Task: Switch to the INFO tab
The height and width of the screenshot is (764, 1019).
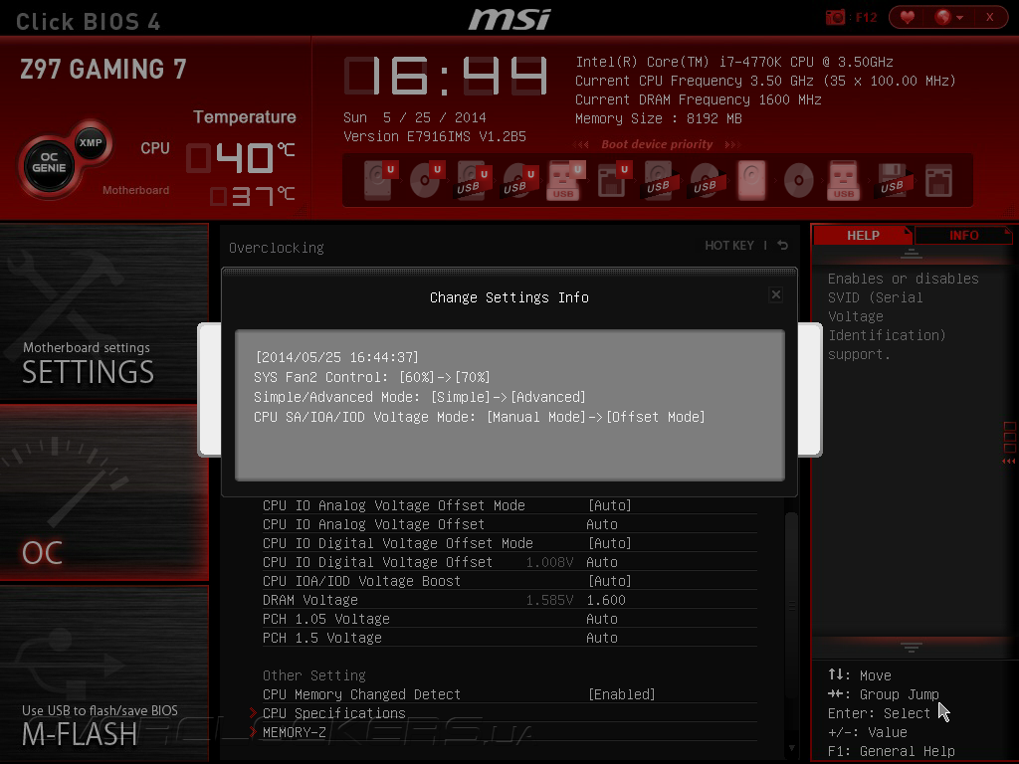Action: 963,235
